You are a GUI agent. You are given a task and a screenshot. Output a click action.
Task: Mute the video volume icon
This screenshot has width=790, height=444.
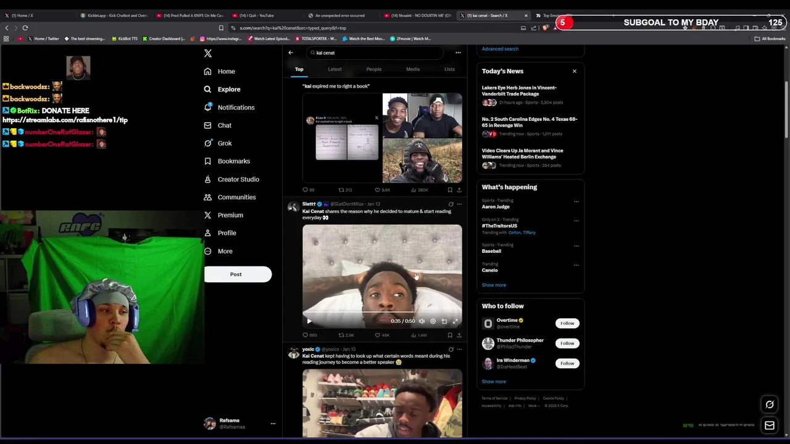pyautogui.click(x=422, y=321)
